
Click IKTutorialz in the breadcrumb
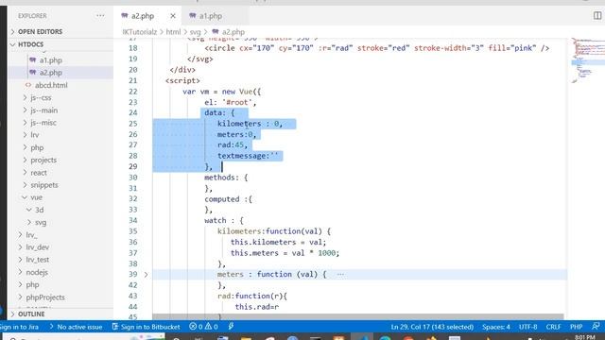[139, 32]
